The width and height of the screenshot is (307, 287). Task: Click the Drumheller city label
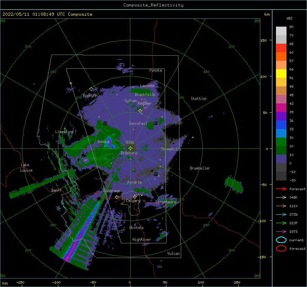click(200, 168)
